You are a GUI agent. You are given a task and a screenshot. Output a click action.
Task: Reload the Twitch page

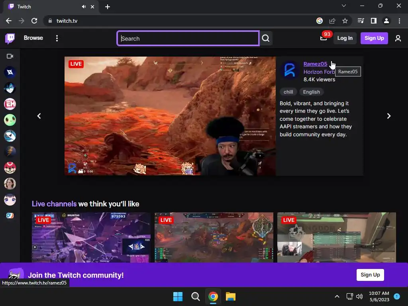pyautogui.click(x=34, y=21)
